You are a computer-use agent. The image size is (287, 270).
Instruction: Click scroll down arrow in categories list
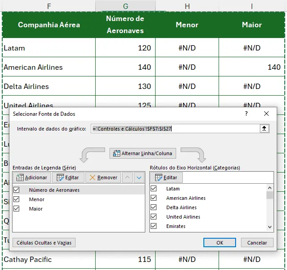(270, 227)
